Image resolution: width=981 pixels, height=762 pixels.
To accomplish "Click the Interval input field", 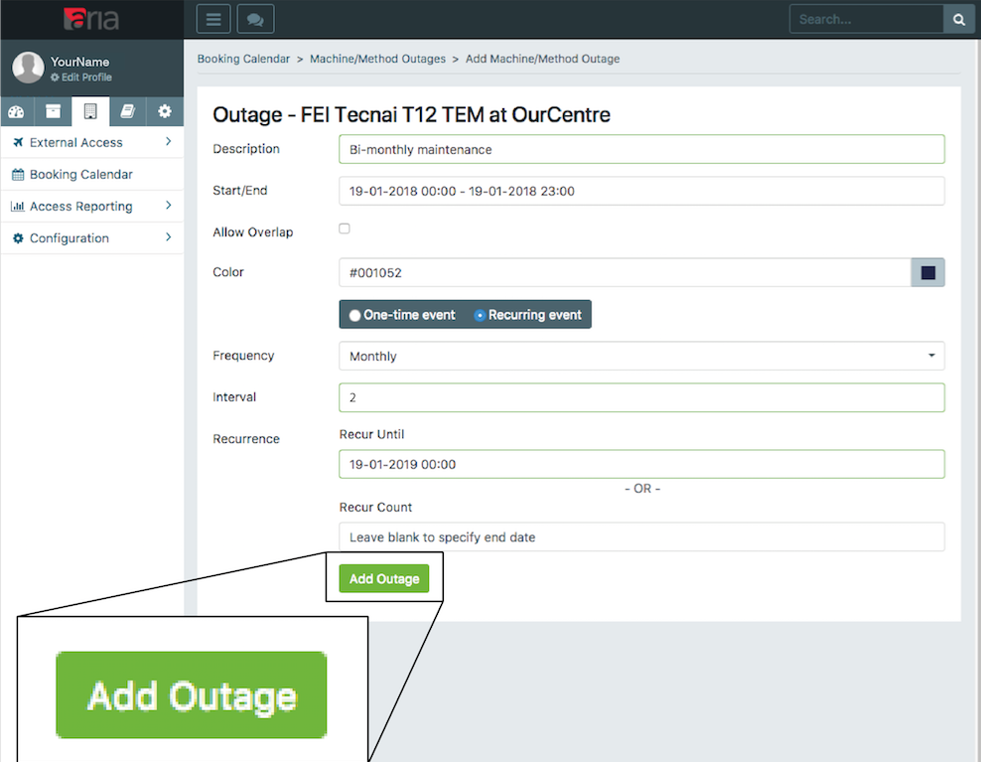I will (641, 397).
